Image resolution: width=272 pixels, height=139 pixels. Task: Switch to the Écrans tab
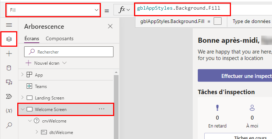tap(32, 38)
